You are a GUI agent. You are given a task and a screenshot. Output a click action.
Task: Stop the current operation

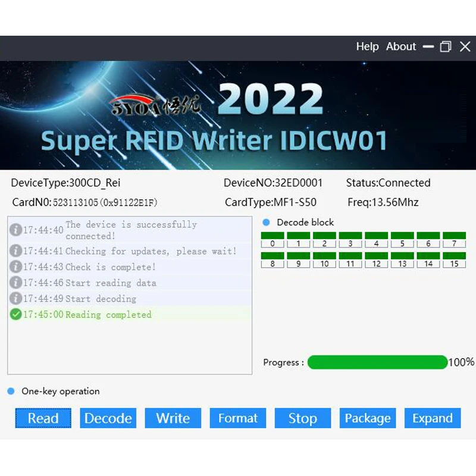point(302,418)
